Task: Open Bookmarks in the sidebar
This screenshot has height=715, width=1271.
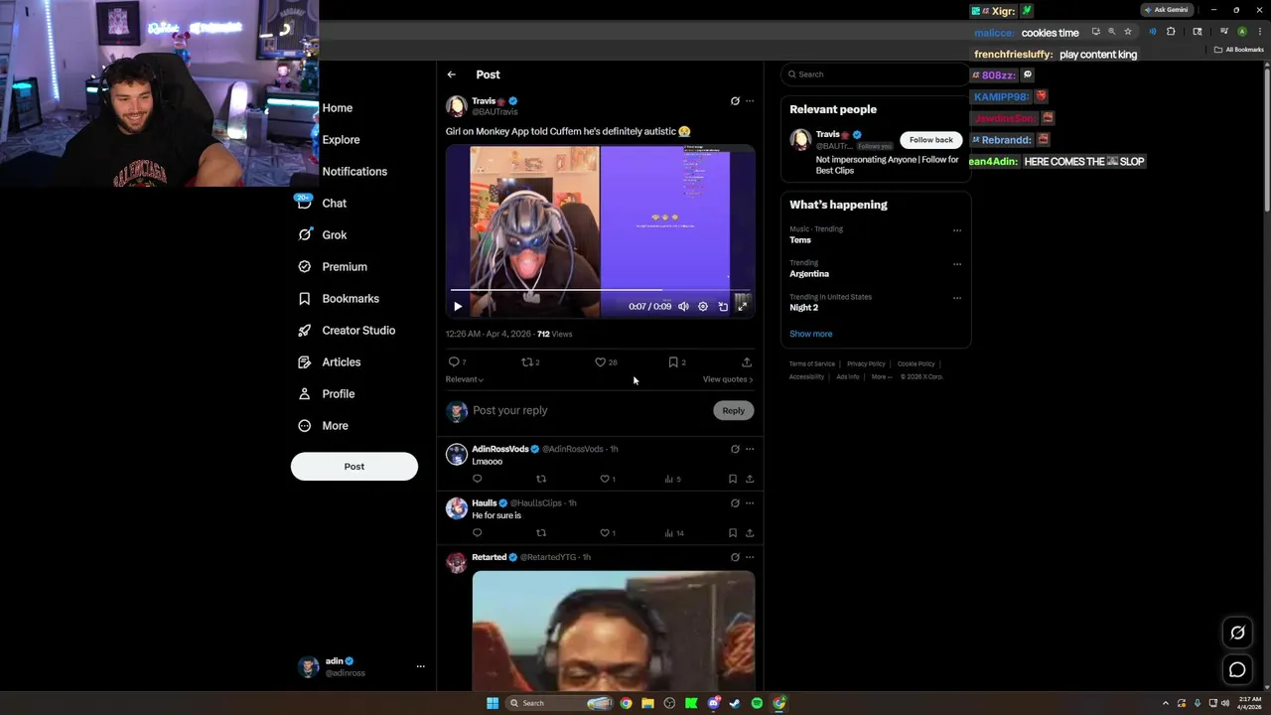Action: coord(338,298)
